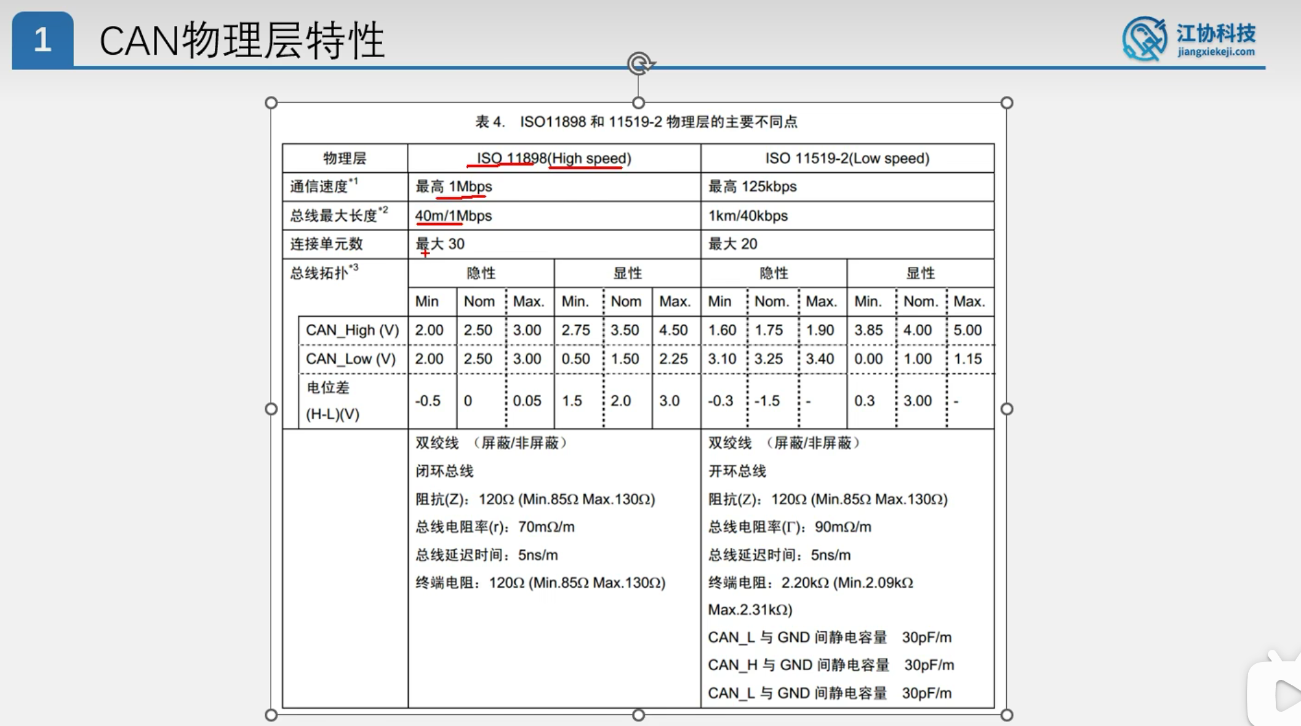Viewport: 1301px width, 726px height.
Task: Select the blue slide number badge "1"
Action: (42, 40)
